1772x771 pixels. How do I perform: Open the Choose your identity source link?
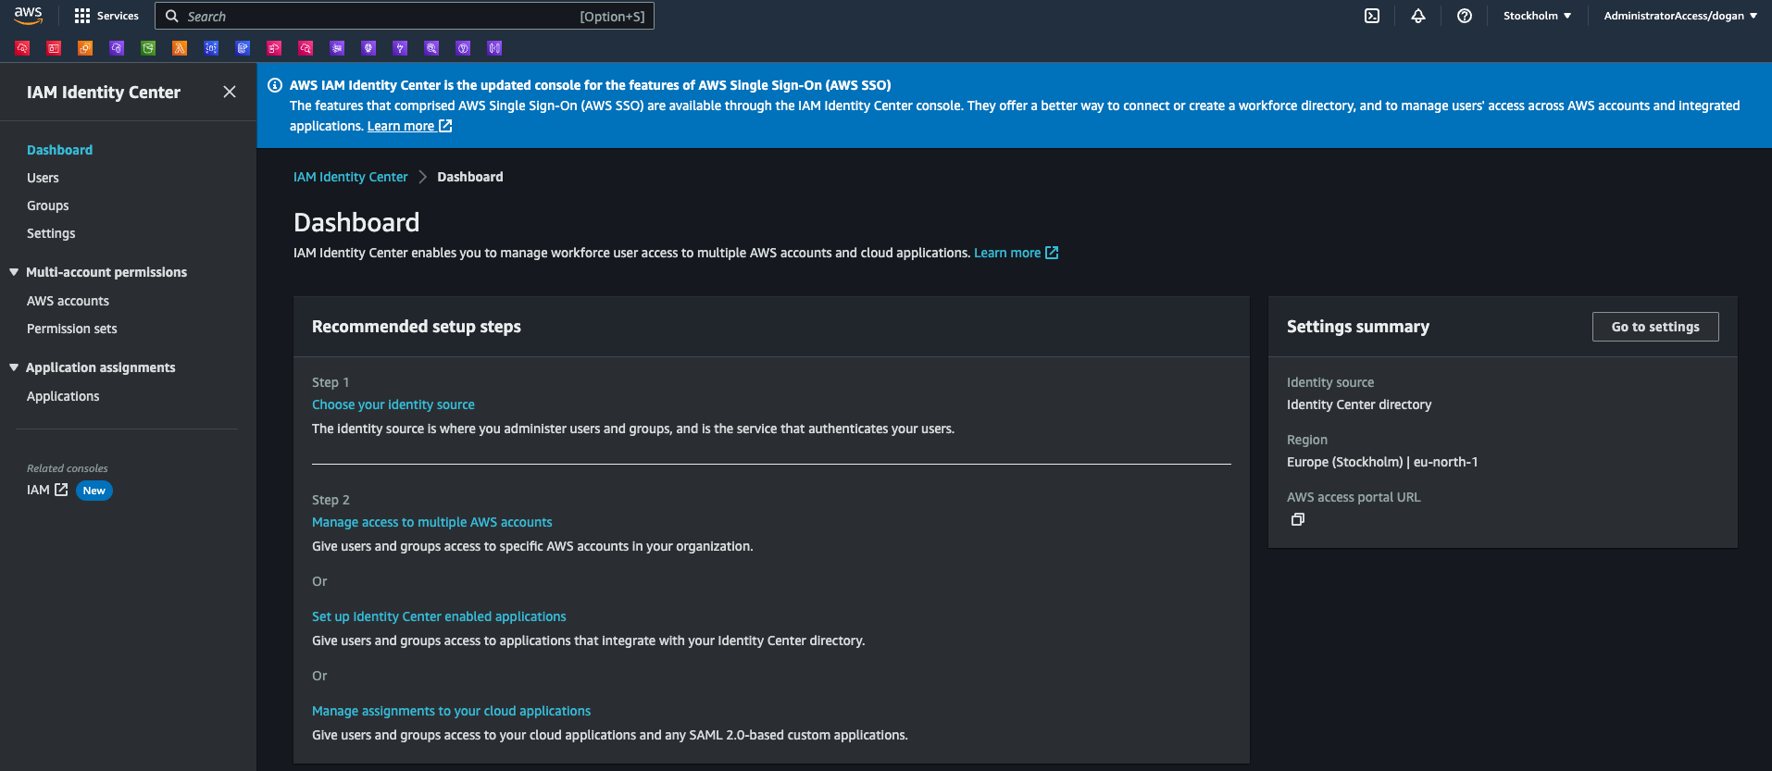(x=393, y=404)
